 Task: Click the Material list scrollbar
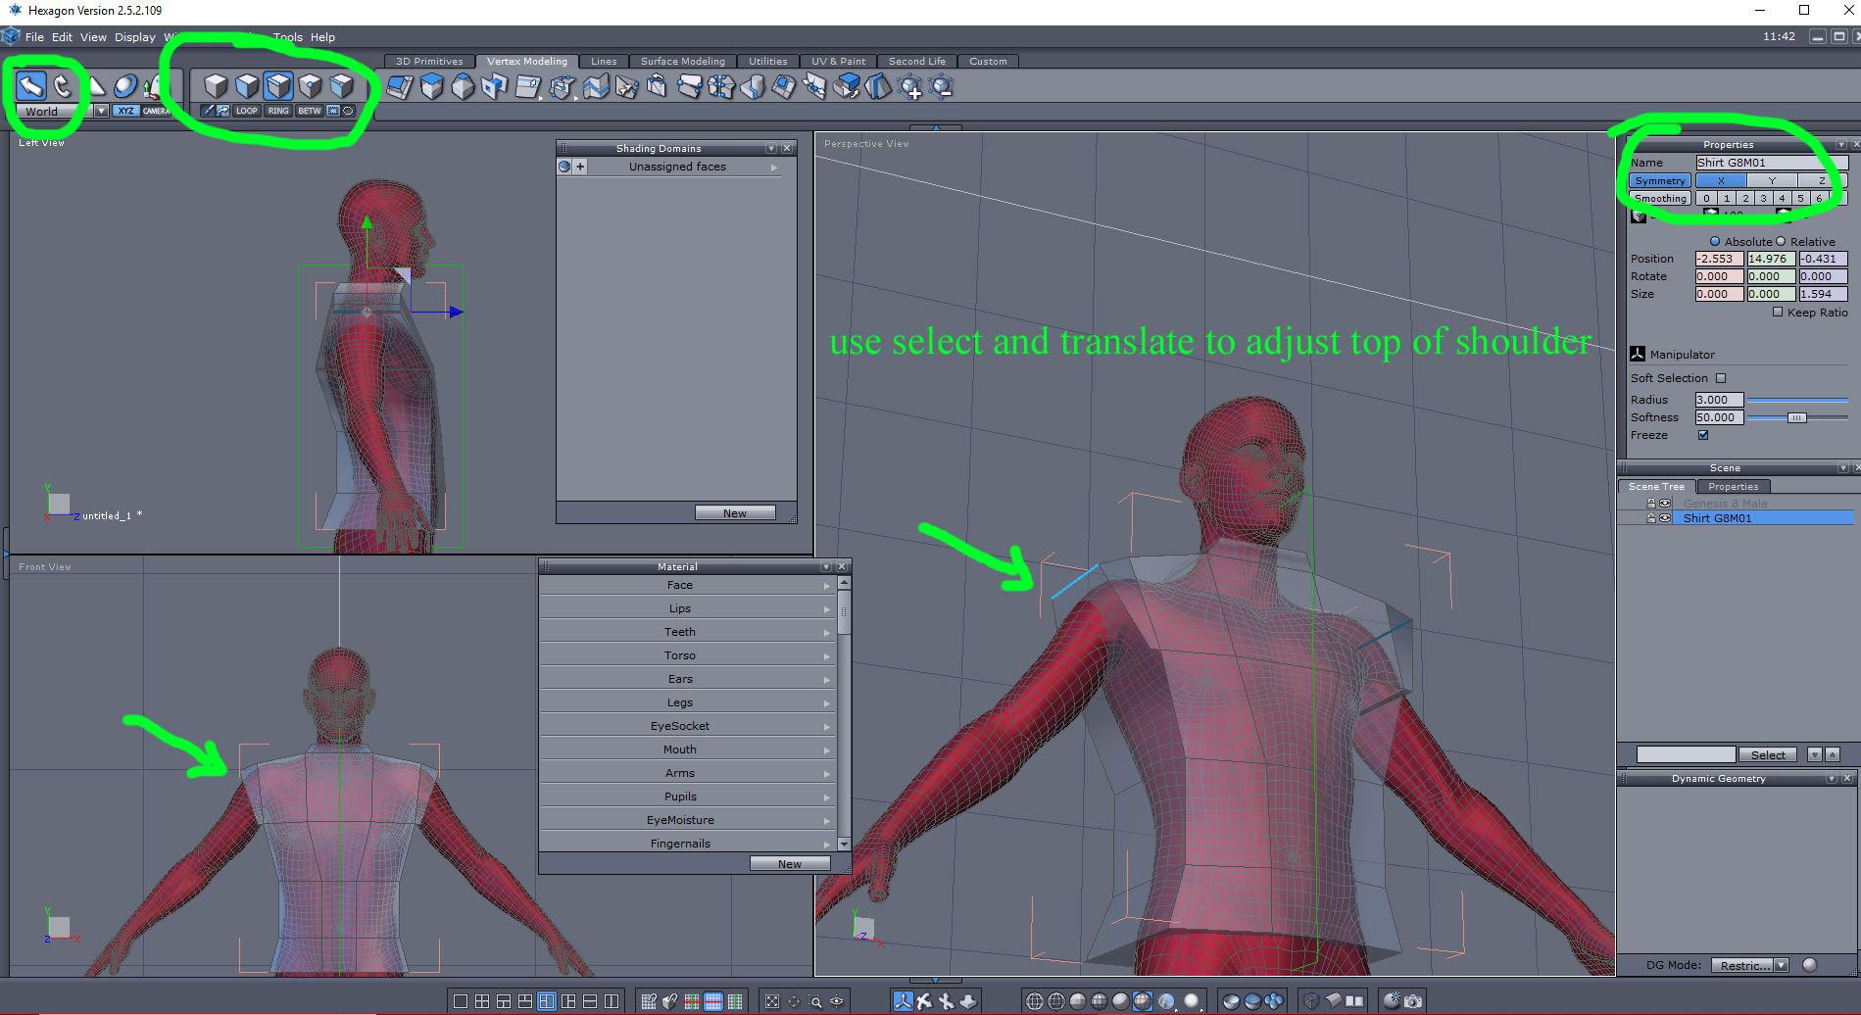click(x=844, y=613)
